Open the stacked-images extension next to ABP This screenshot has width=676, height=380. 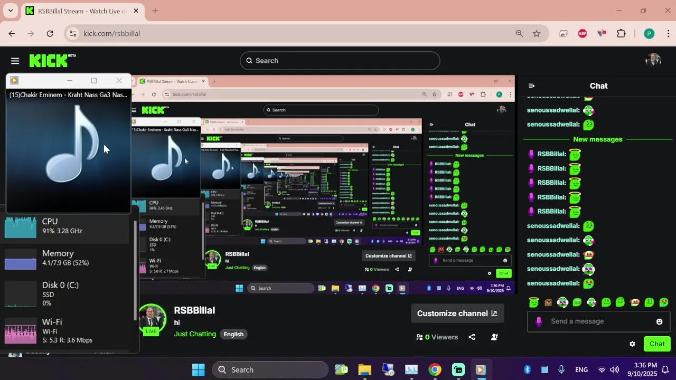[564, 33]
